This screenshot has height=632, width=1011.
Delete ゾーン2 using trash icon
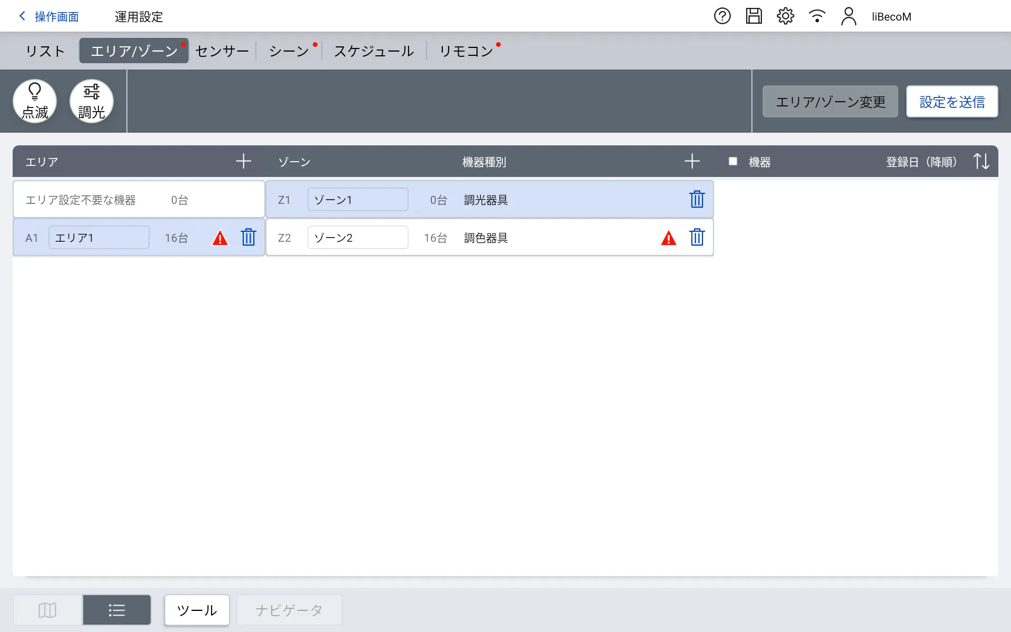pyautogui.click(x=697, y=238)
